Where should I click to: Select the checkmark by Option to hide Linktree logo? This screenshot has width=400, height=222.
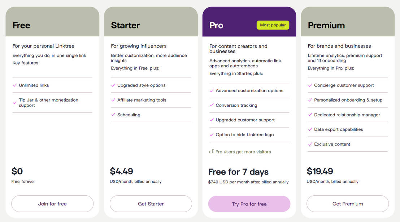(x=212, y=134)
